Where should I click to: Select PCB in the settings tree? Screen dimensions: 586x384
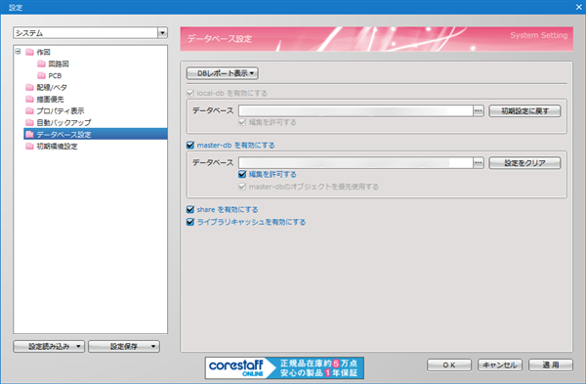(55, 75)
